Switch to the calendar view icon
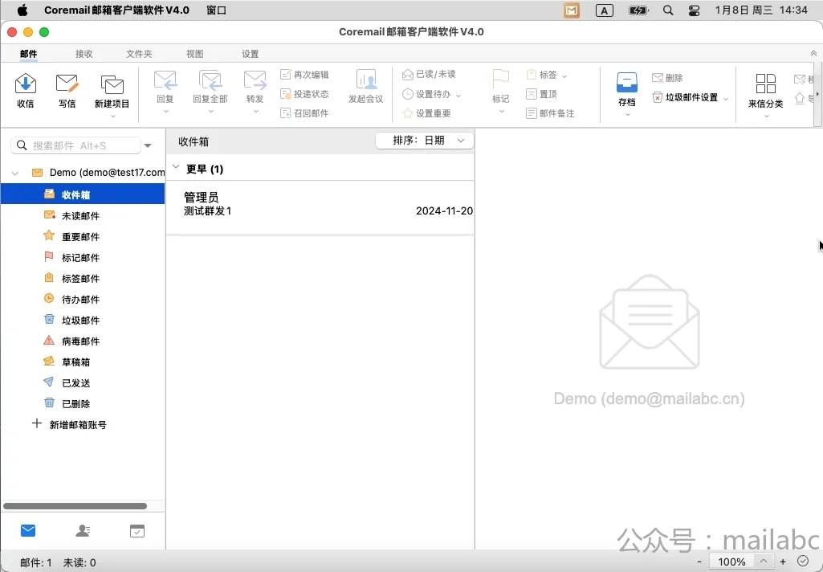The width and height of the screenshot is (823, 572). (137, 531)
